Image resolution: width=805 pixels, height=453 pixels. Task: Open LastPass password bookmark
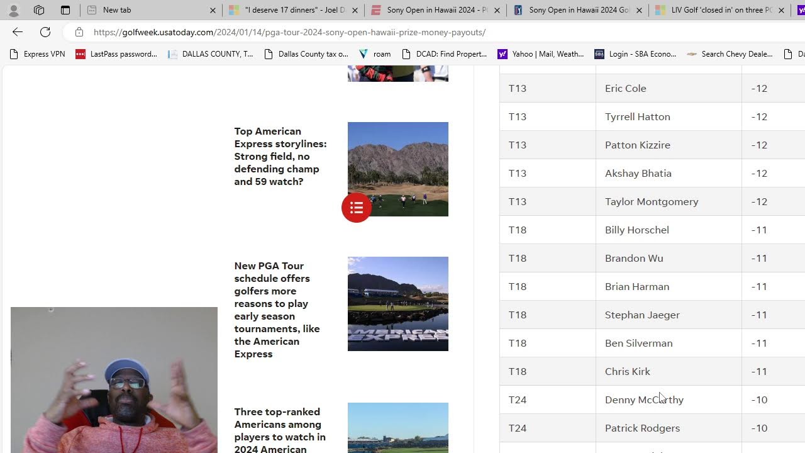point(116,54)
